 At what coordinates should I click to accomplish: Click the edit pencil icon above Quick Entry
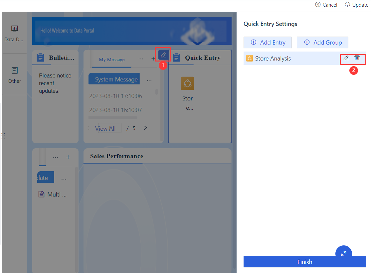click(x=163, y=54)
